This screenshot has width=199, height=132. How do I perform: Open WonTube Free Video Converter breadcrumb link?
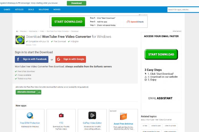[58, 31]
